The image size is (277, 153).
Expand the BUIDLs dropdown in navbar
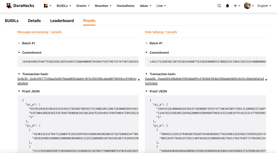click(x=64, y=6)
